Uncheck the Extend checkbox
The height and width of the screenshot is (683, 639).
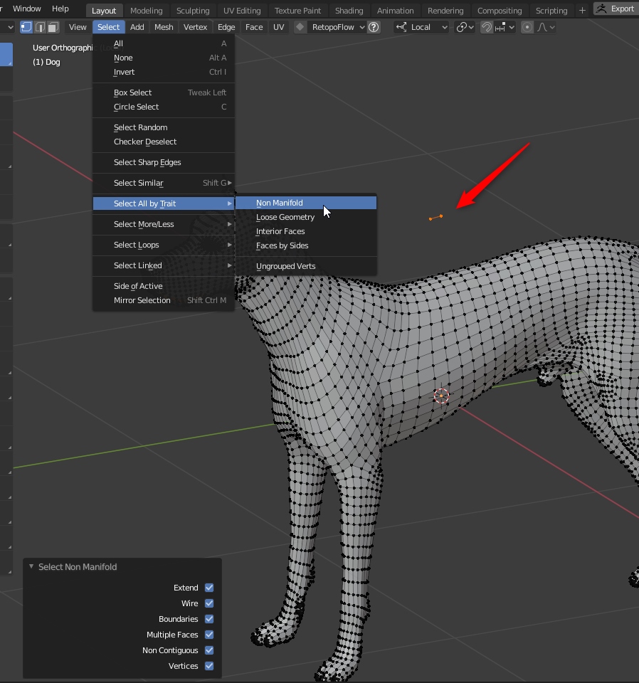coord(209,588)
